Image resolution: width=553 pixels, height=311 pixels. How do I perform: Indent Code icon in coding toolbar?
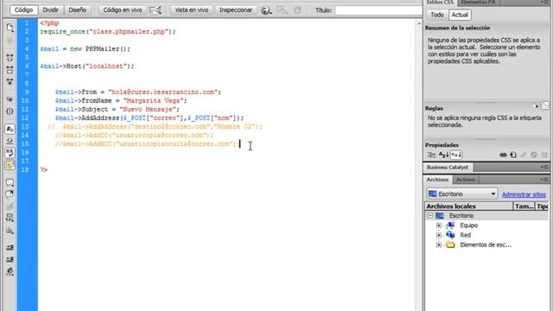click(10, 248)
